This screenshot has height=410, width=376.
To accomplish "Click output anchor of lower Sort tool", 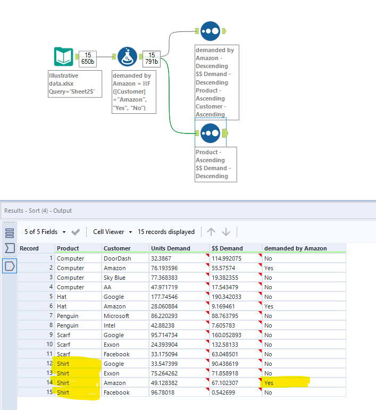I will (225, 133).
